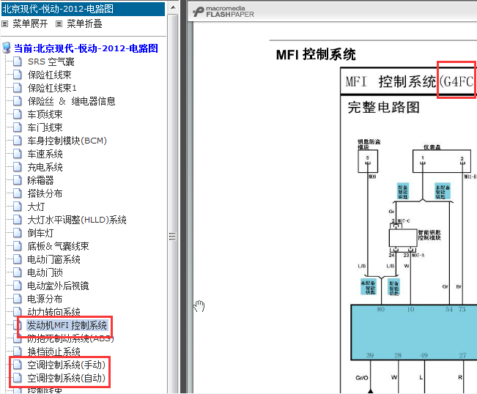The width and height of the screenshot is (477, 394).
Task: Click page icon beside 底板&气囊线束
Action: coord(18,245)
